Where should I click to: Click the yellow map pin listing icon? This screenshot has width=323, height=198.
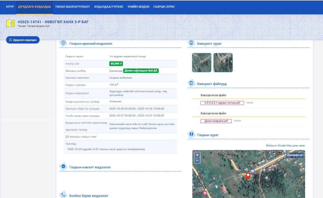[x=10, y=23]
